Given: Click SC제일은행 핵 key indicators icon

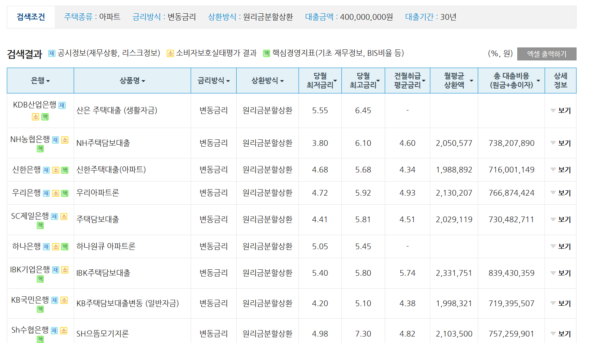Looking at the screenshot, I should [x=40, y=225].
